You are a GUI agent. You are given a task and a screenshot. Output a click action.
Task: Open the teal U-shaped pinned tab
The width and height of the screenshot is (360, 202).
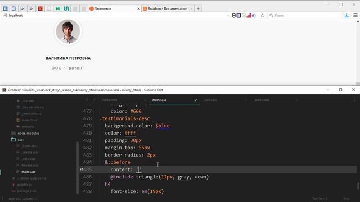click(x=66, y=9)
